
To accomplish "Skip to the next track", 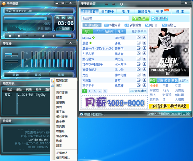I will [x=34, y=35].
